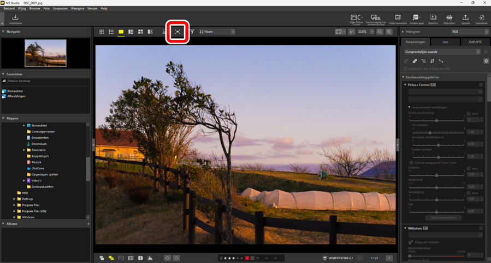Viewport: 491px width, 263px height.
Task: Open the Aanpassen menu
Action: tap(60, 9)
